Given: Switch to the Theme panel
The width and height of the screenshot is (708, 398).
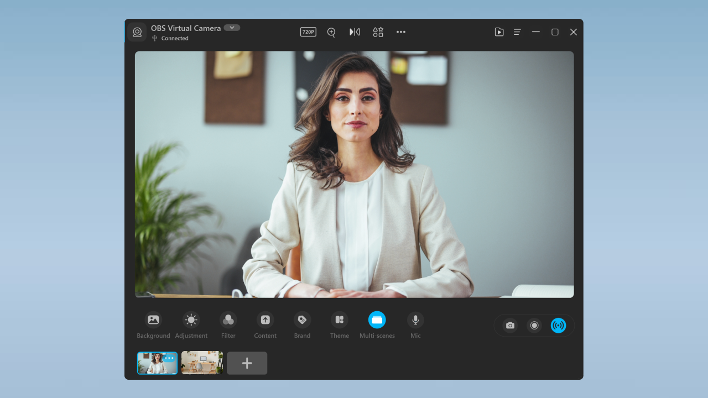Looking at the screenshot, I should (340, 320).
